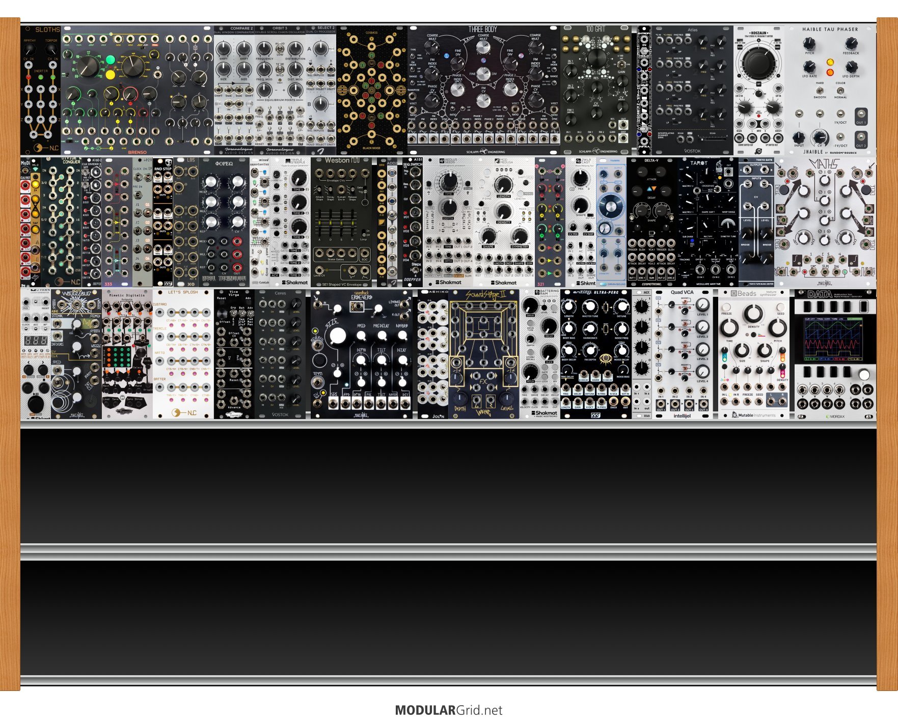The image size is (898, 721).
Task: Open the MODULARGrid.net link
Action: pyautogui.click(x=449, y=710)
